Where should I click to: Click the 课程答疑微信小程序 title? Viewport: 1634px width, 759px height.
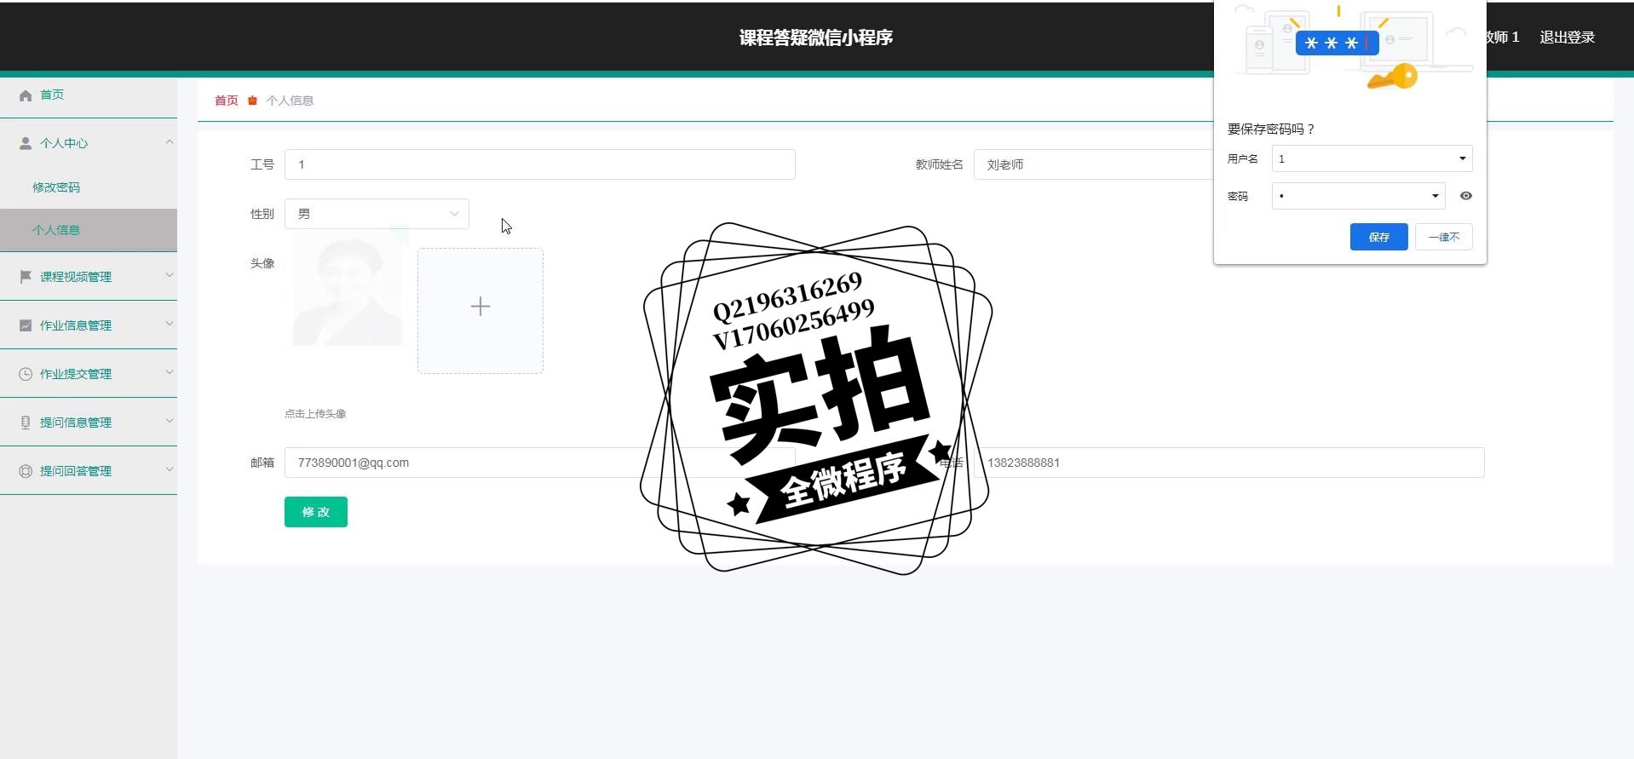point(816,37)
